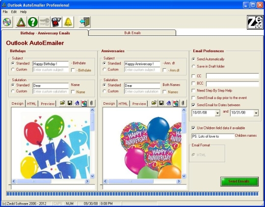265x207 pixels.
Task: Click font icon in Anniversaries editor toolbar
Action: [x=168, y=103]
